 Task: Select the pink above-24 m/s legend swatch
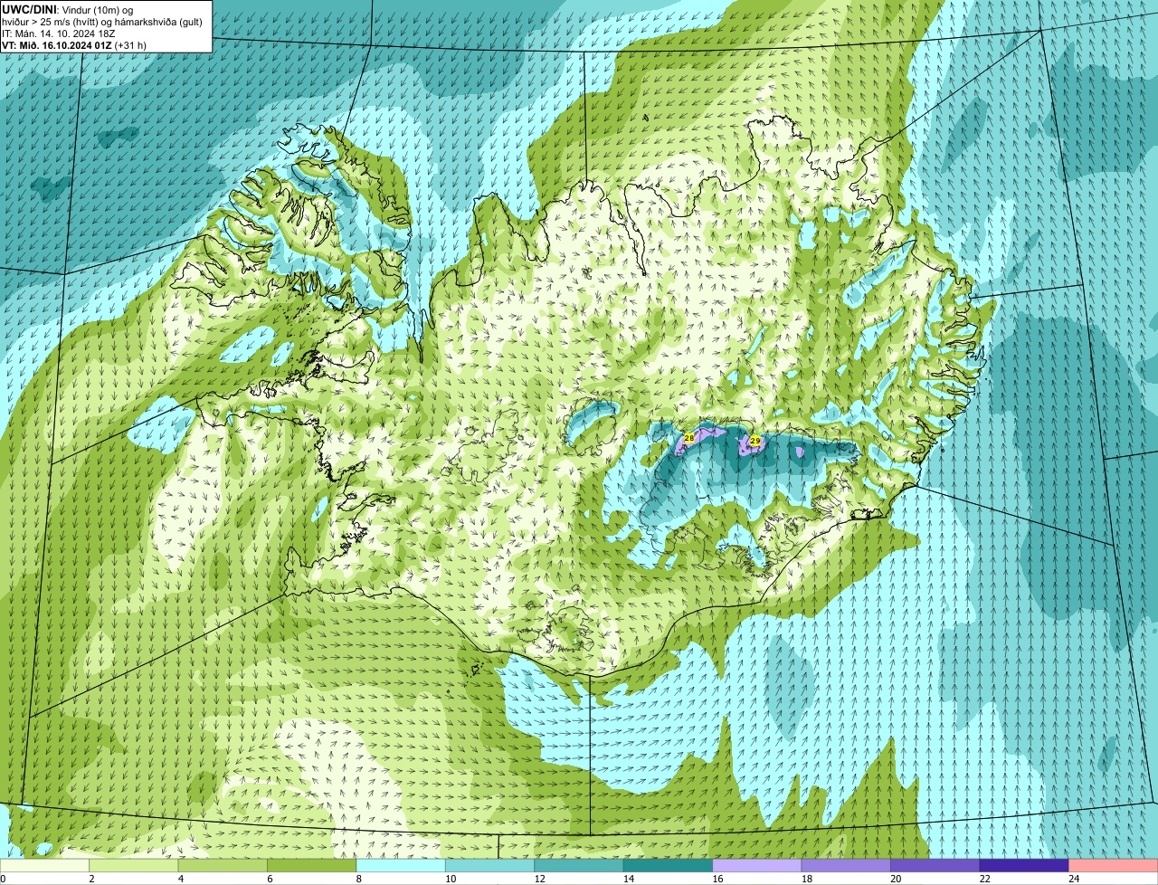click(1114, 866)
